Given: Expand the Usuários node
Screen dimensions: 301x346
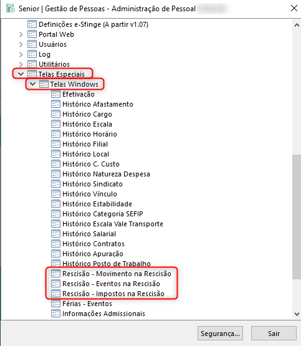Looking at the screenshot, I should tap(21, 44).
